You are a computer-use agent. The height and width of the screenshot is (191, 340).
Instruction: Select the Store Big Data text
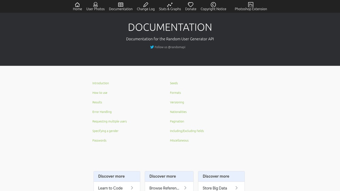[x=215, y=188]
